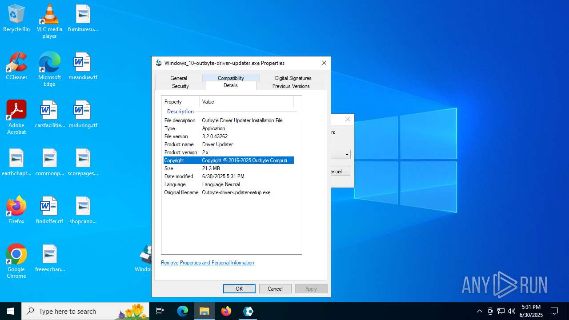Click Cancel in the background dialog
The image size is (569, 320).
click(x=341, y=172)
